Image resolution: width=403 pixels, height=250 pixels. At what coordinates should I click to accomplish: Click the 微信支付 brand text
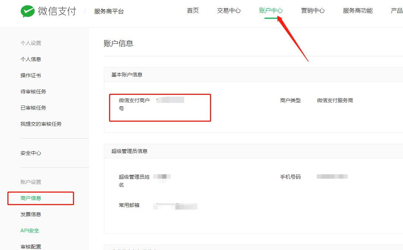click(x=57, y=11)
